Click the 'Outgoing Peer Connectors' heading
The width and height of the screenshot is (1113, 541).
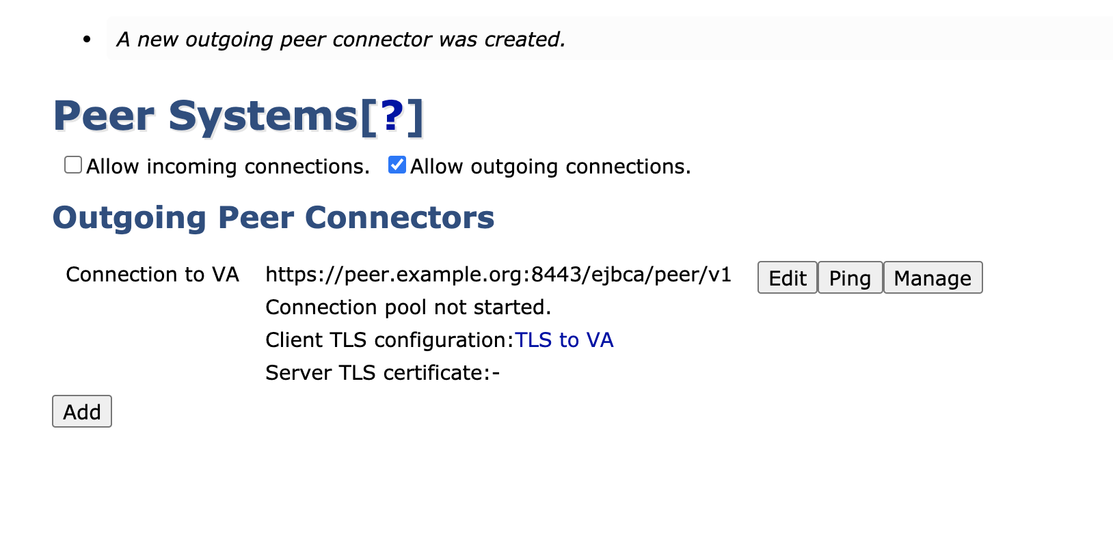point(273,218)
